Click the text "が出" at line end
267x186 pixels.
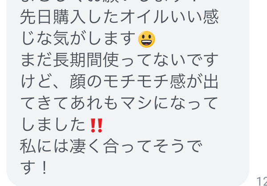coord(202,82)
